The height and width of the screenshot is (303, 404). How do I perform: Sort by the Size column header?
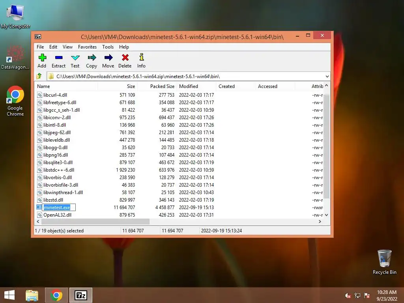[x=118, y=86]
